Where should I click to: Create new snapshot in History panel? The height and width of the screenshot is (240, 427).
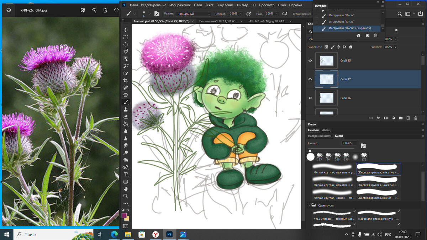pos(367,36)
